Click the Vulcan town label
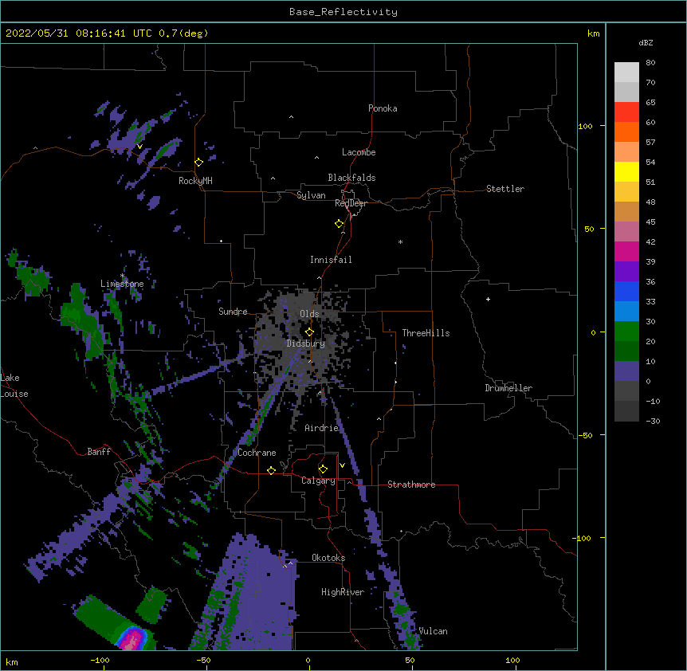The image size is (687, 671). click(433, 631)
